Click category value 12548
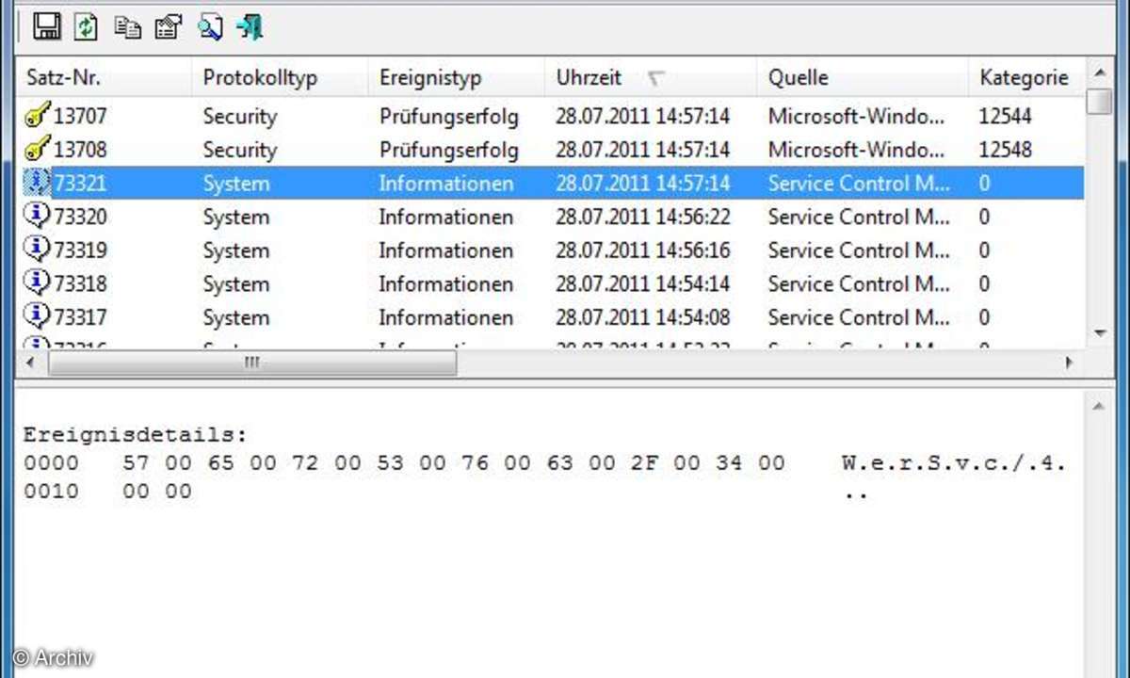 tap(1005, 150)
